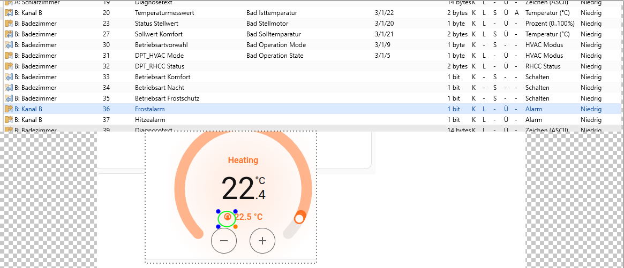
Task: Select the Bad Stellmotor cell
Action: click(x=267, y=24)
